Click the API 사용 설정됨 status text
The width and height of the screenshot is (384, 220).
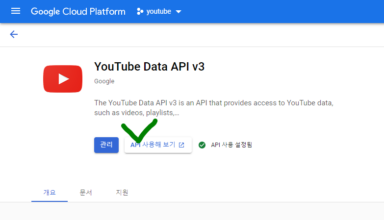click(x=231, y=145)
